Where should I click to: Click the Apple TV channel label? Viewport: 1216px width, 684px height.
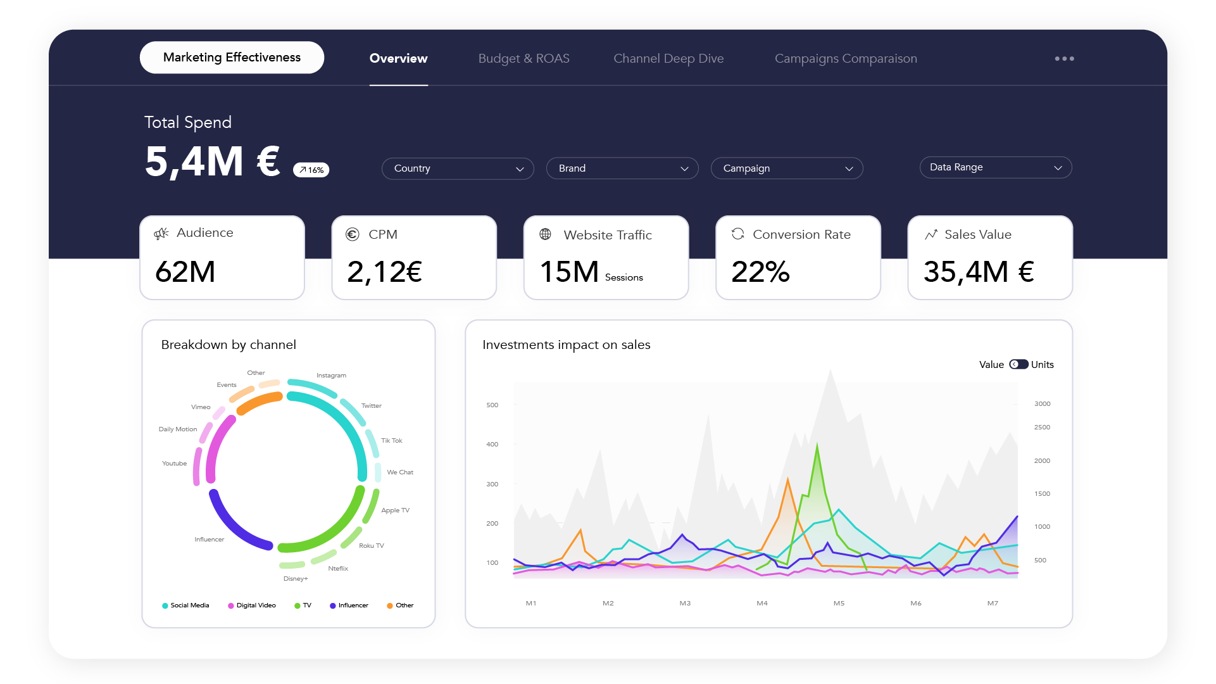tap(395, 510)
